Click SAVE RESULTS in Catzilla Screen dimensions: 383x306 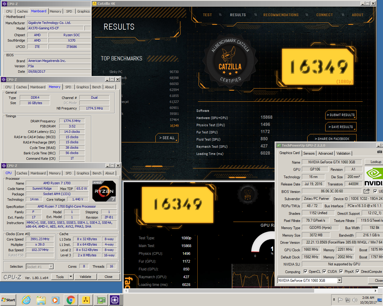coord(340,127)
